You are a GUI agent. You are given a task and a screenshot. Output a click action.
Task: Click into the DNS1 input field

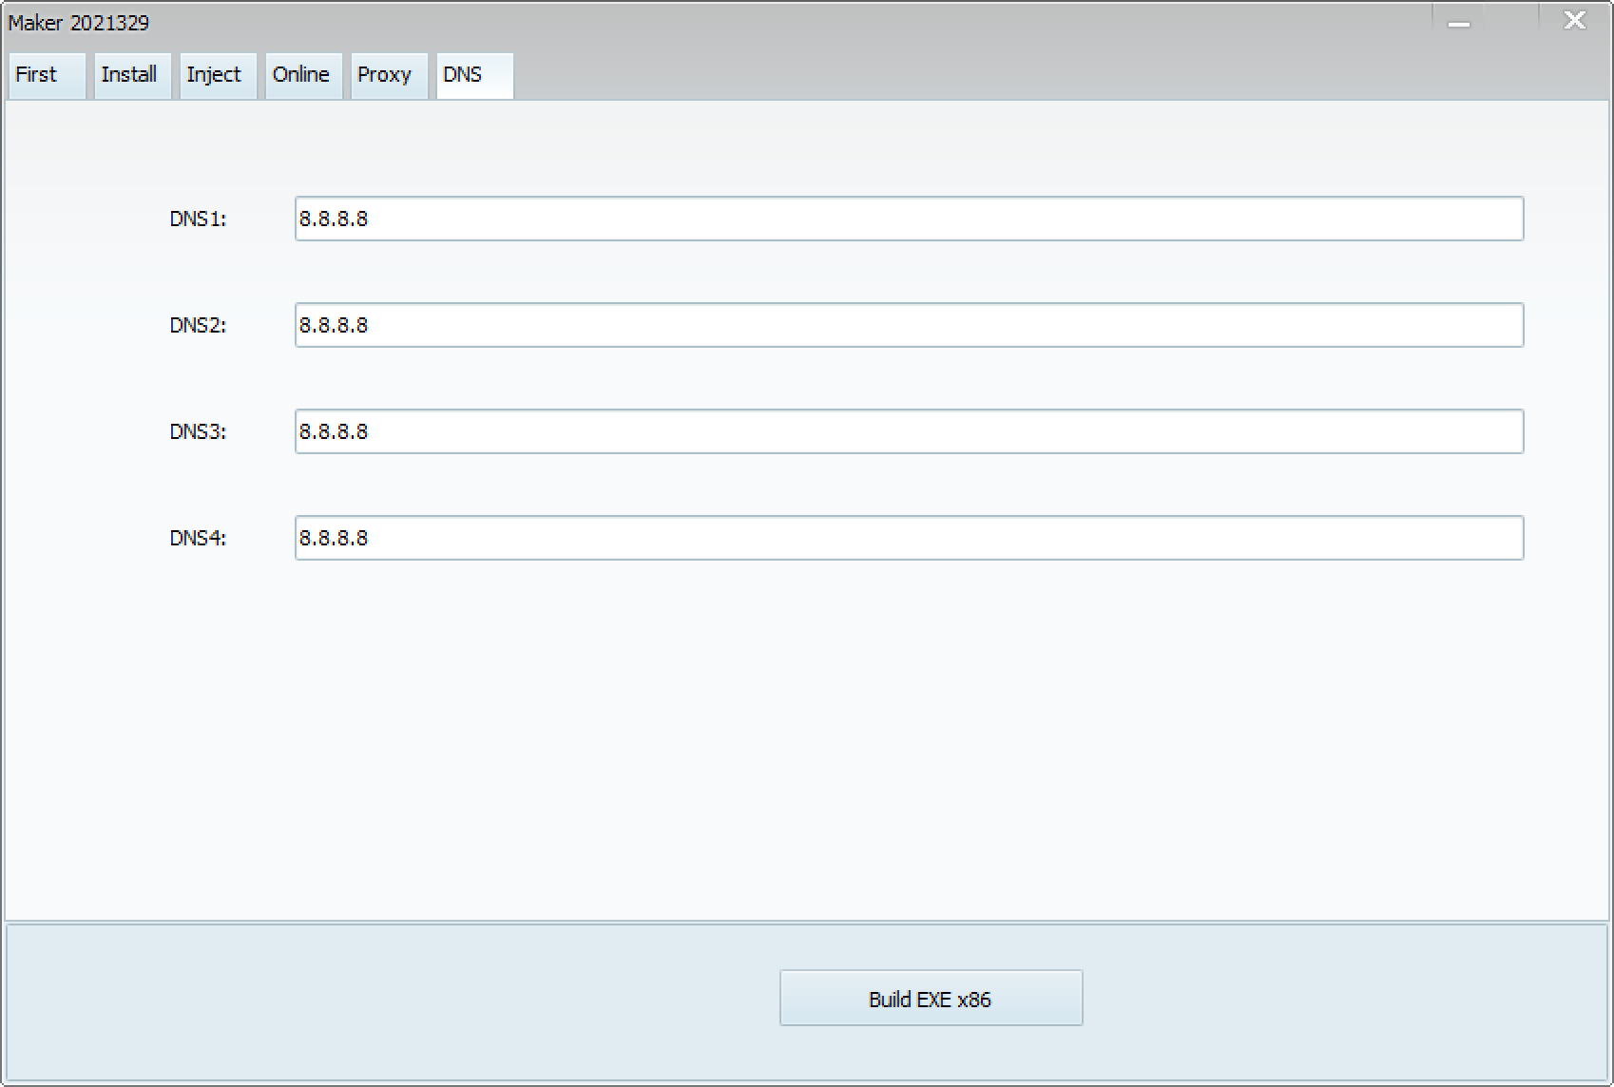(x=909, y=219)
